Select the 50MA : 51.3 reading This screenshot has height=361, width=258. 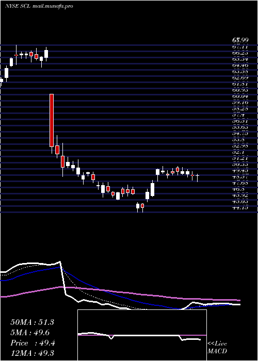(x=32, y=322)
